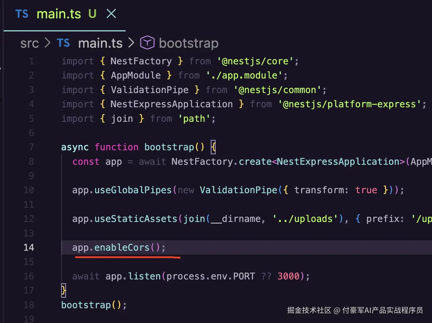
Task: Click line number 14 in the gutter
Action: 29,247
